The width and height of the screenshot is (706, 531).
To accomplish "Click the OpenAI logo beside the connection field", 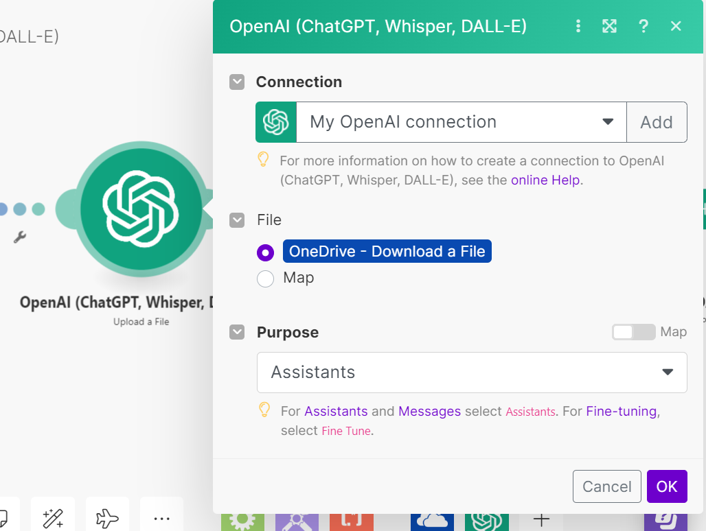I will point(276,122).
